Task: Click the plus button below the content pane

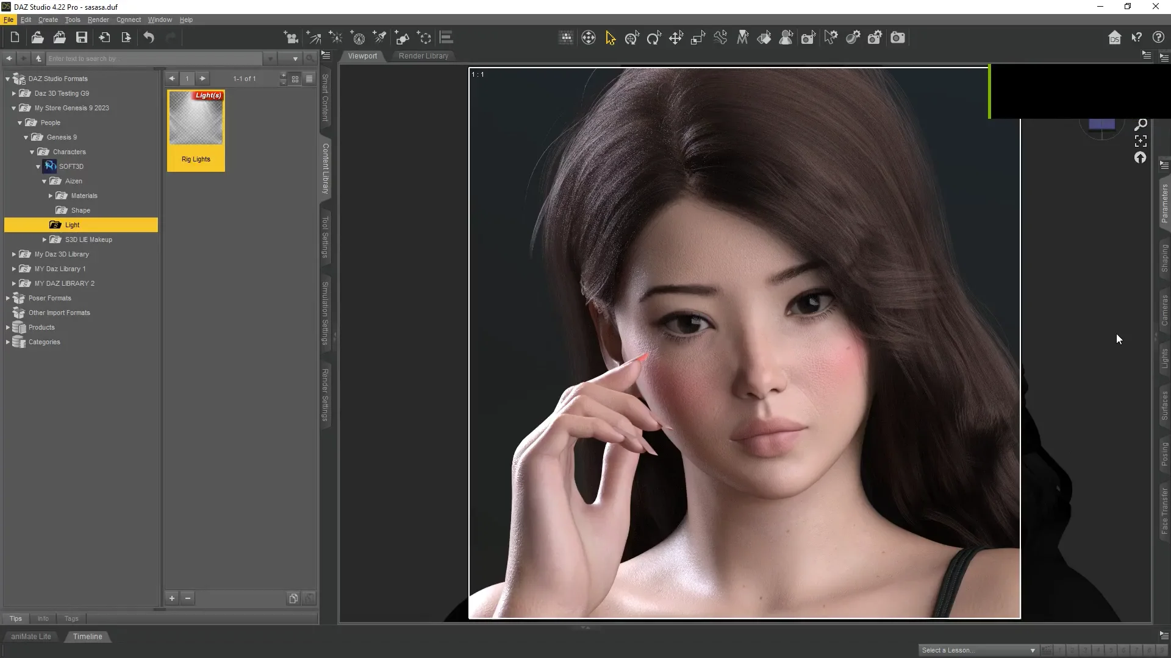Action: [172, 598]
